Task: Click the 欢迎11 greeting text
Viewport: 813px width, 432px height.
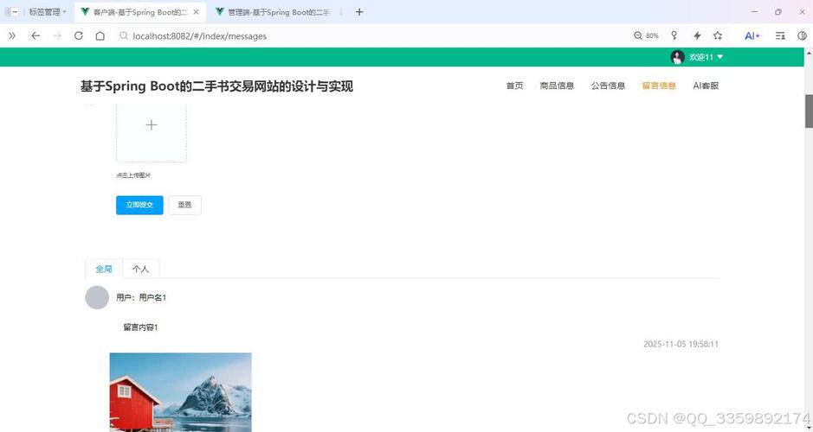Action: click(701, 57)
